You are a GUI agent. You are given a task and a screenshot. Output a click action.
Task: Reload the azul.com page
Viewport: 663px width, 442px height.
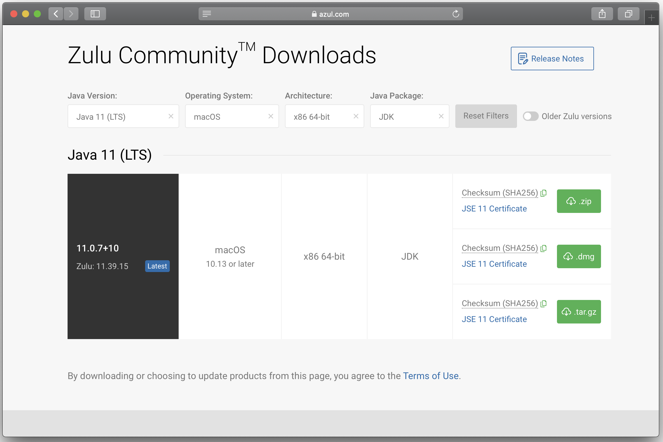tap(456, 14)
